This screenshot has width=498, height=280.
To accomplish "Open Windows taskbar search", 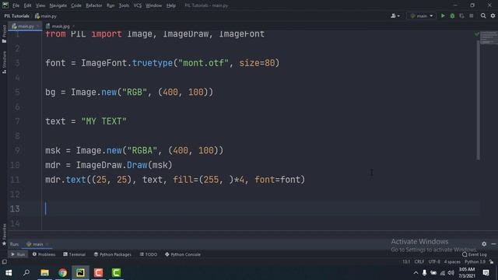I will coord(26,273).
